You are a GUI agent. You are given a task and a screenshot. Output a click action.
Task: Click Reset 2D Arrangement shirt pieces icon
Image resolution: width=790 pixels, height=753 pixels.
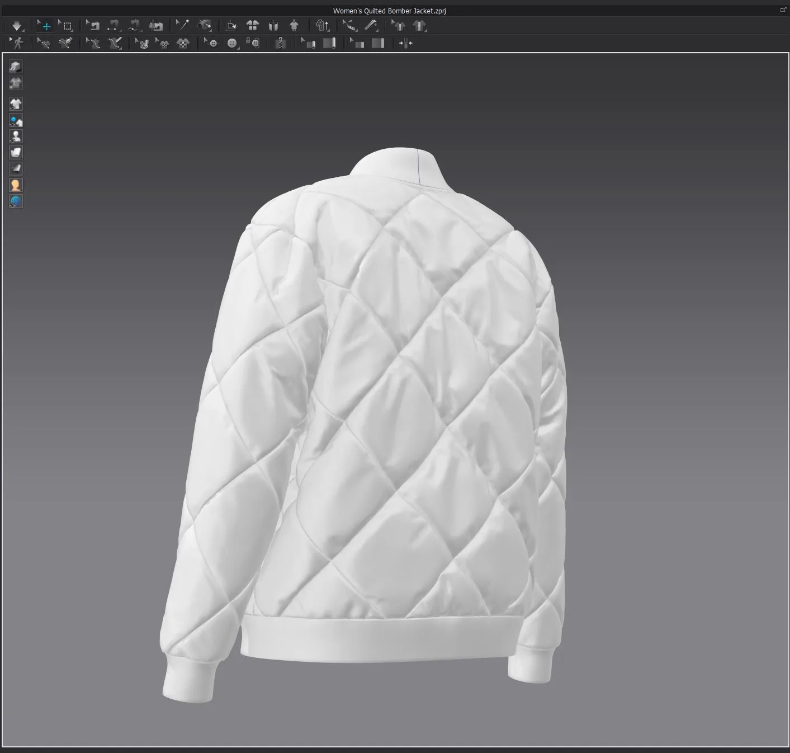tap(253, 26)
